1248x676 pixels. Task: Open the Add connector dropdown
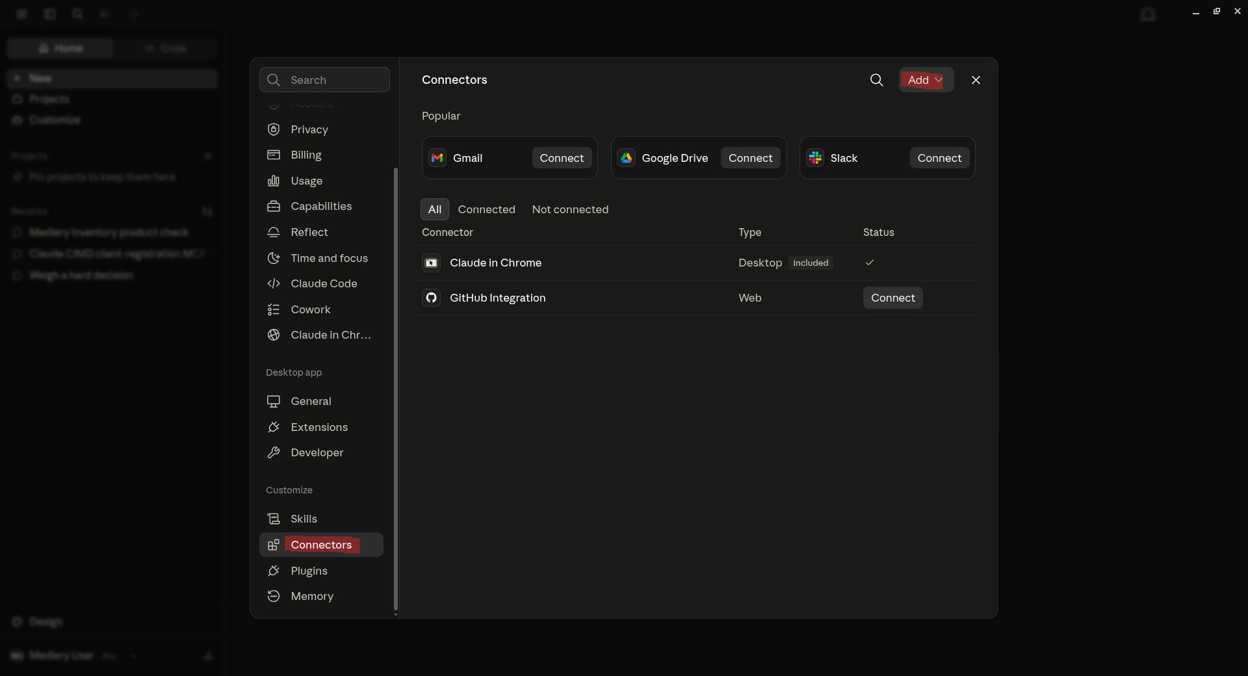926,80
